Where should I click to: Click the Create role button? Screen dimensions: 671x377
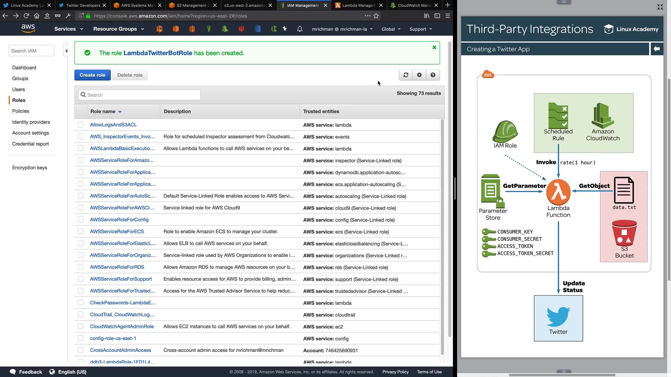click(x=92, y=75)
